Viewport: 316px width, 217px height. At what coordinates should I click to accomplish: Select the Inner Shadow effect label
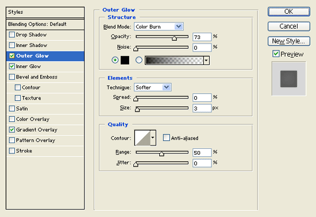coord(32,45)
